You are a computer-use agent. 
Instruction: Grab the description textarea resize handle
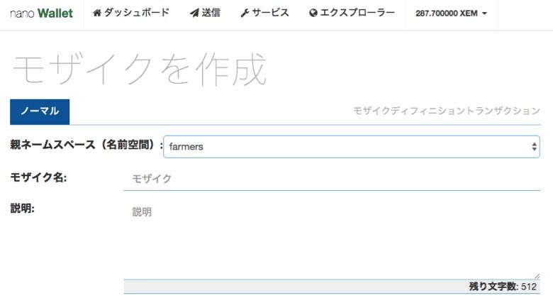[536, 275]
